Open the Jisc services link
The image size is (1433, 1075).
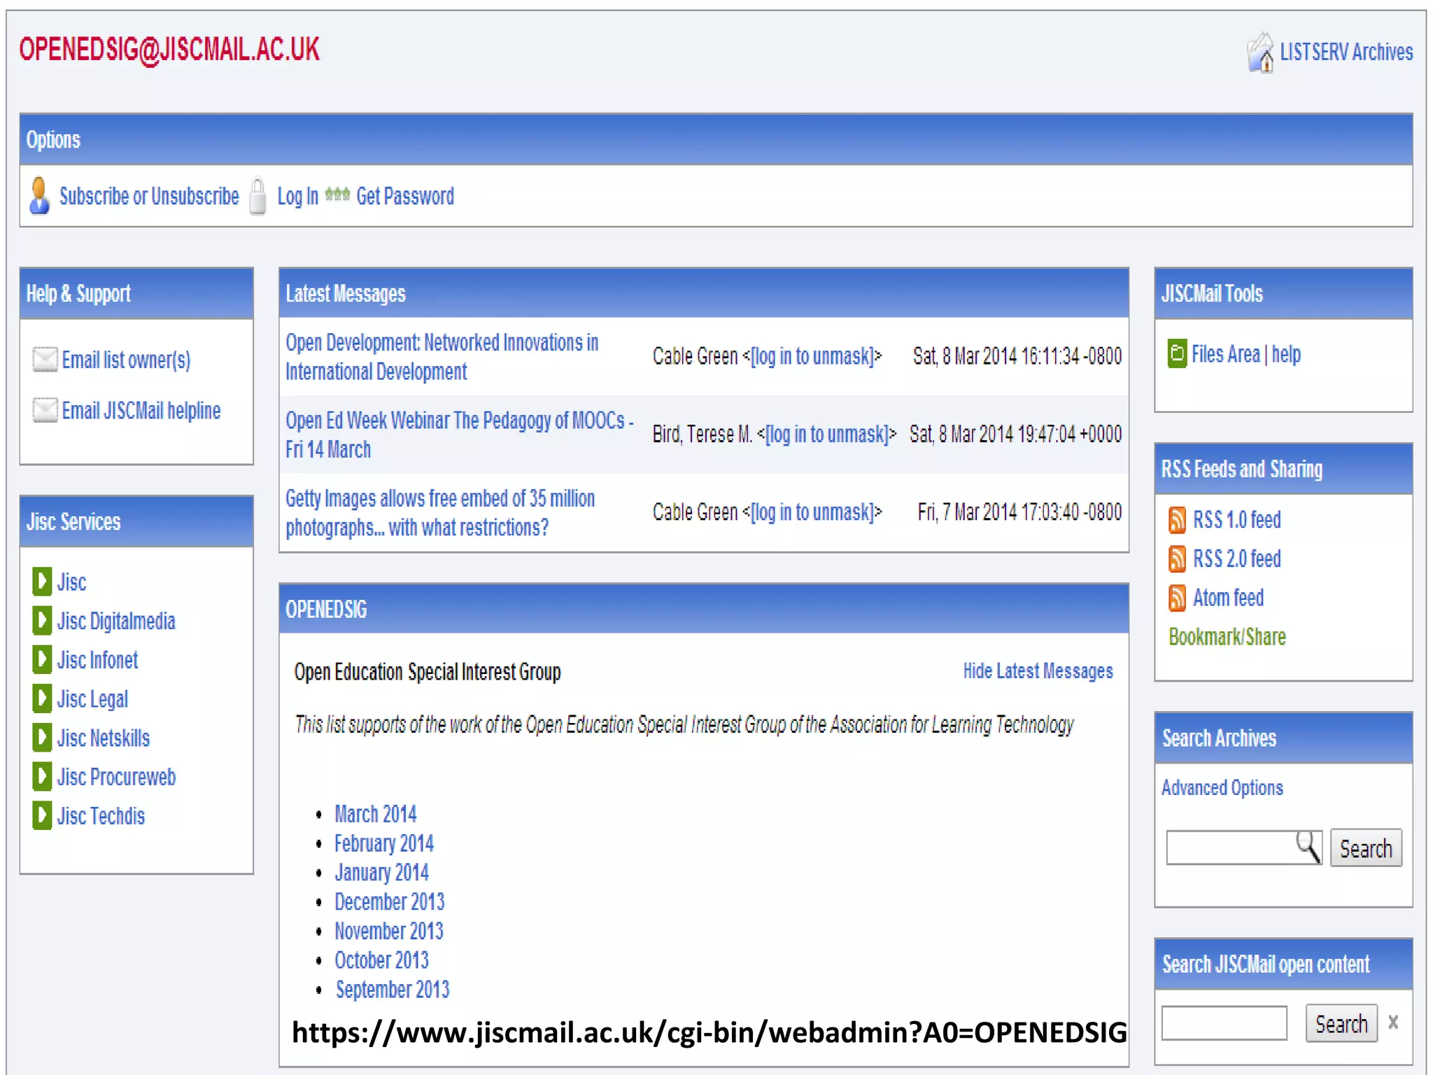(71, 582)
